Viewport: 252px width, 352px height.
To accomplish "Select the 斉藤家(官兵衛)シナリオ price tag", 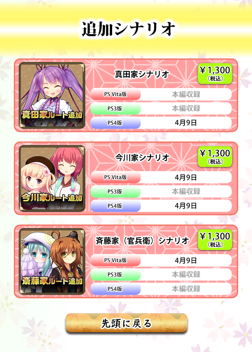I will 215,240.
